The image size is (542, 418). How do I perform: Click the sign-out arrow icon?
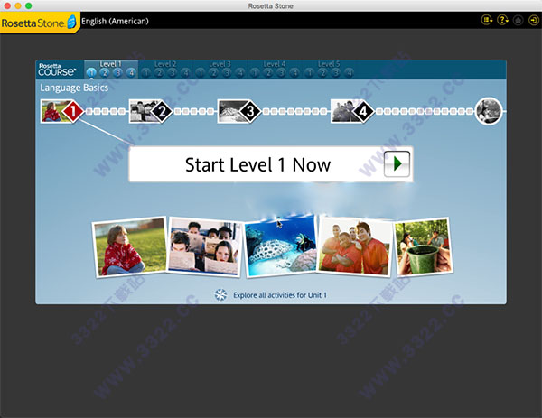(x=534, y=21)
